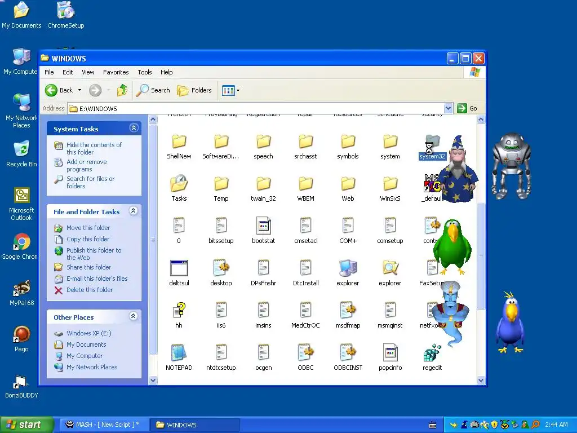The width and height of the screenshot is (577, 433).
Task: Click the Forward navigation button
Action: pyautogui.click(x=95, y=90)
